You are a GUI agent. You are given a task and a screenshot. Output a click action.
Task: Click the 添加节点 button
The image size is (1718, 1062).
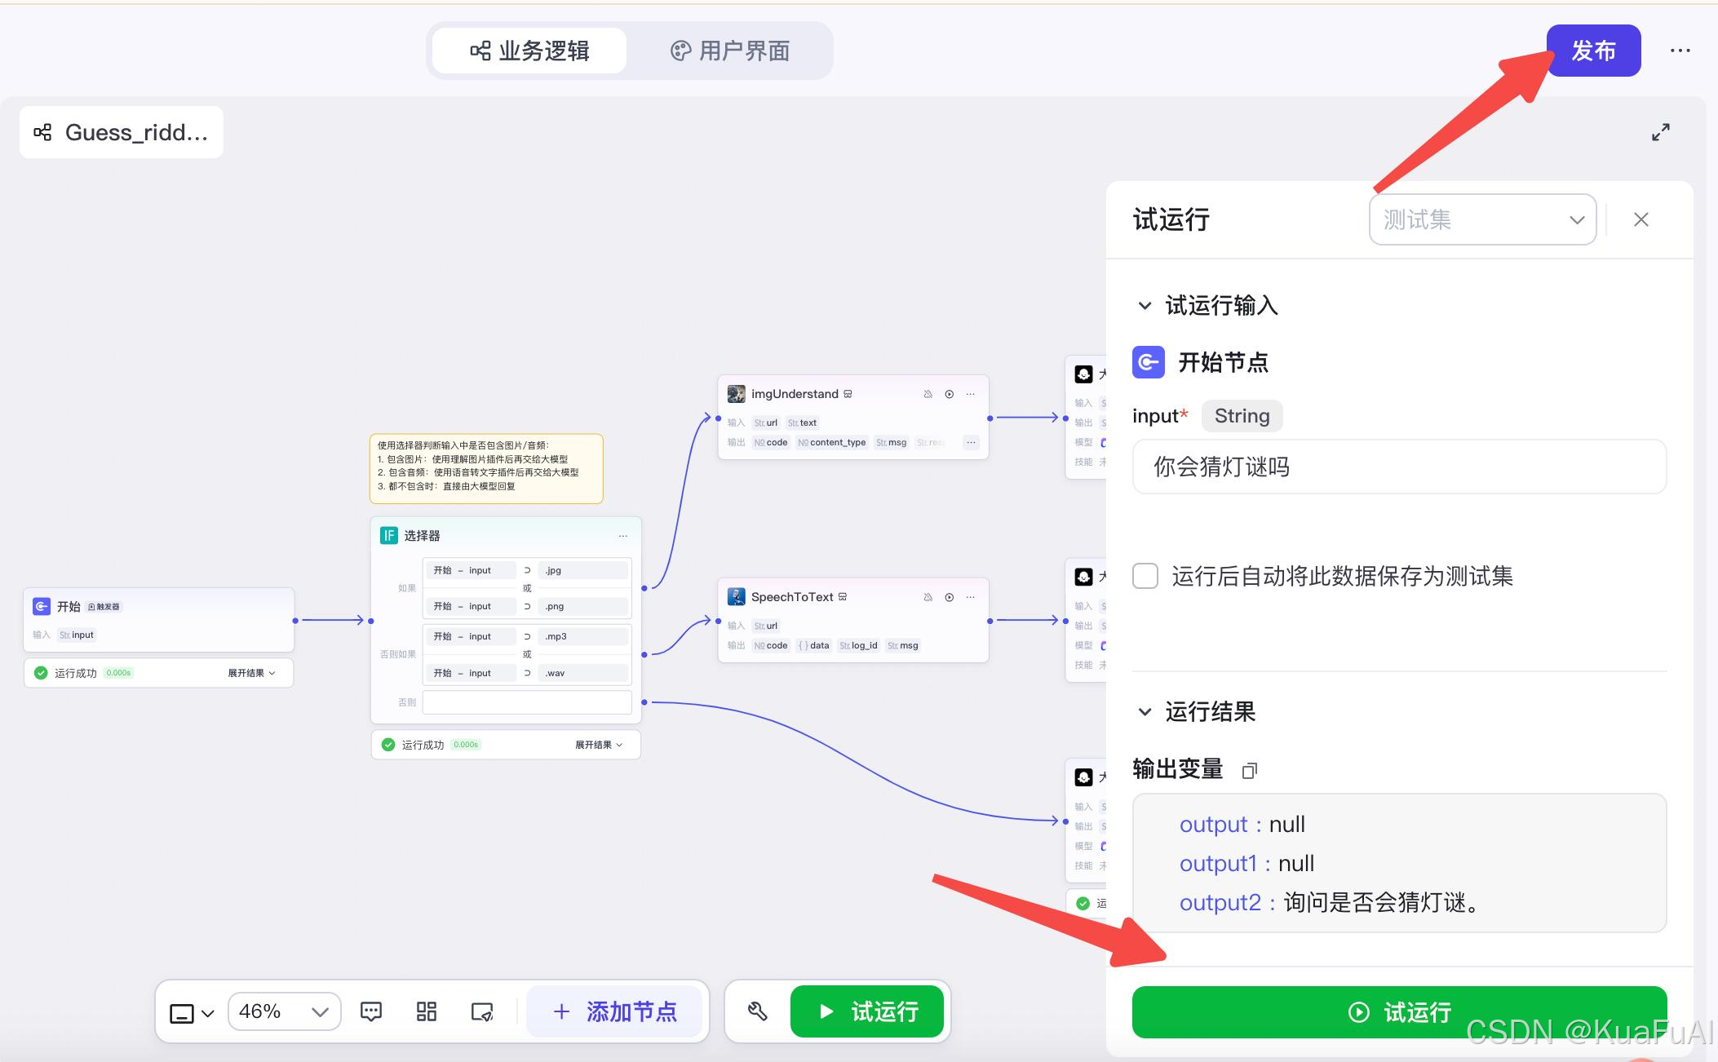615,1012
